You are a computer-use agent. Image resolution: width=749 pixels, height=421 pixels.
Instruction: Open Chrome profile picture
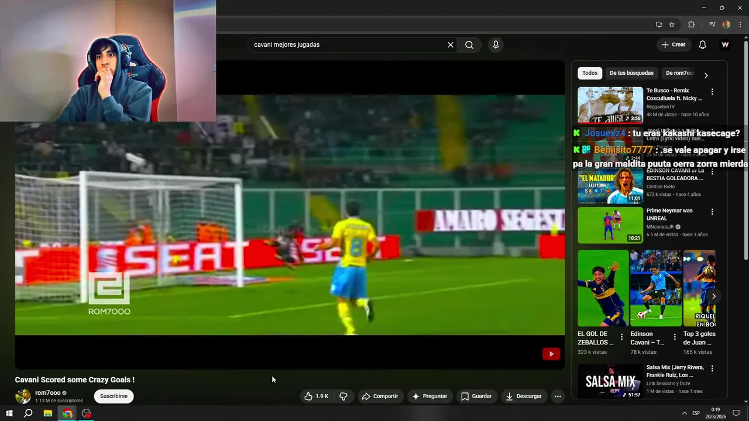tap(726, 25)
